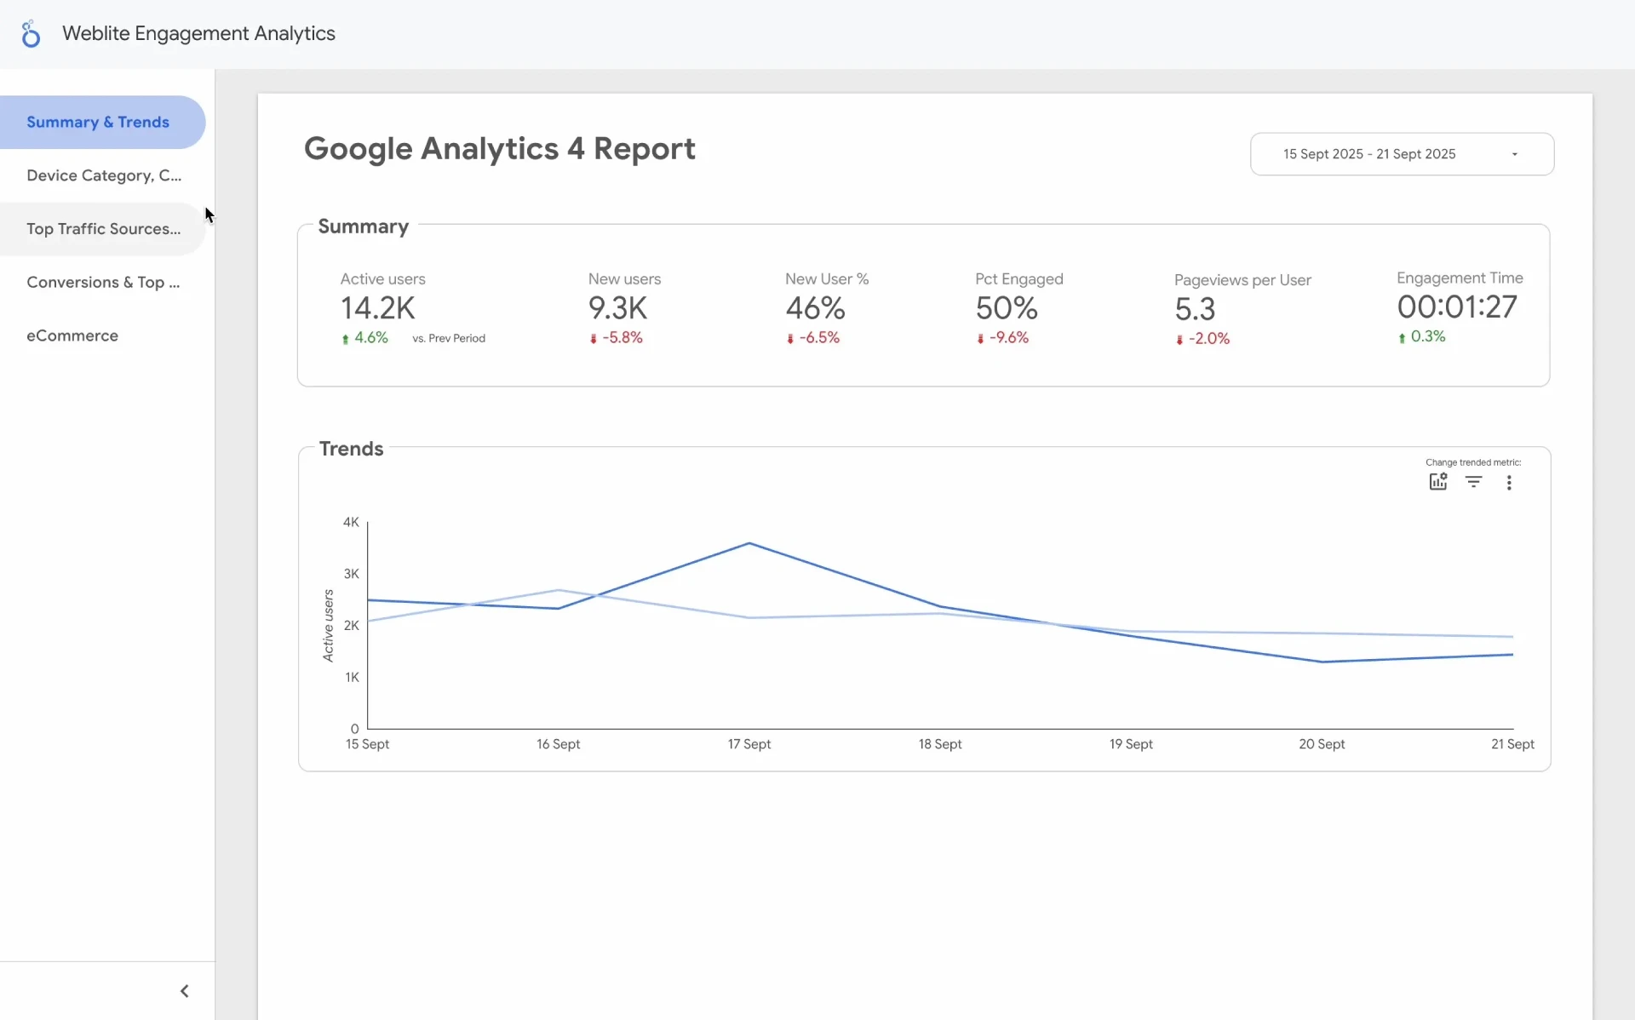Screen dimensions: 1635x1020
Task: Click the Engagement Time 00:01:27 scorecard
Action: (1457, 307)
